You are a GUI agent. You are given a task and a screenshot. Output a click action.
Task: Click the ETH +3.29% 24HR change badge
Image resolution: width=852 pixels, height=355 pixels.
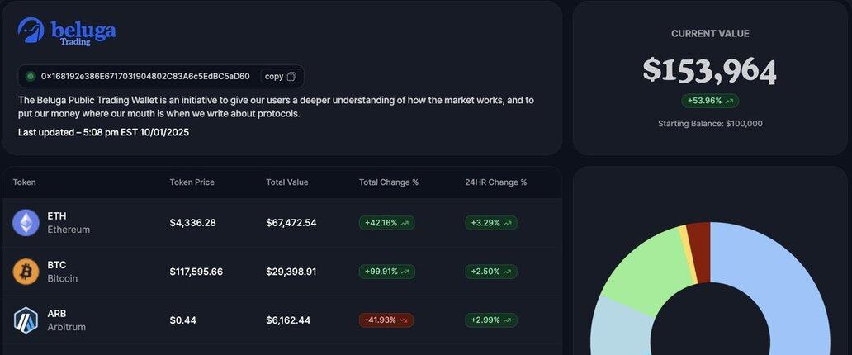click(491, 223)
